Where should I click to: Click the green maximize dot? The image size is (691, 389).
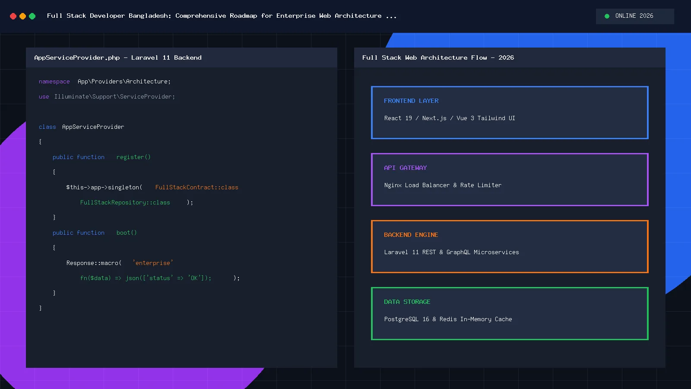click(32, 16)
